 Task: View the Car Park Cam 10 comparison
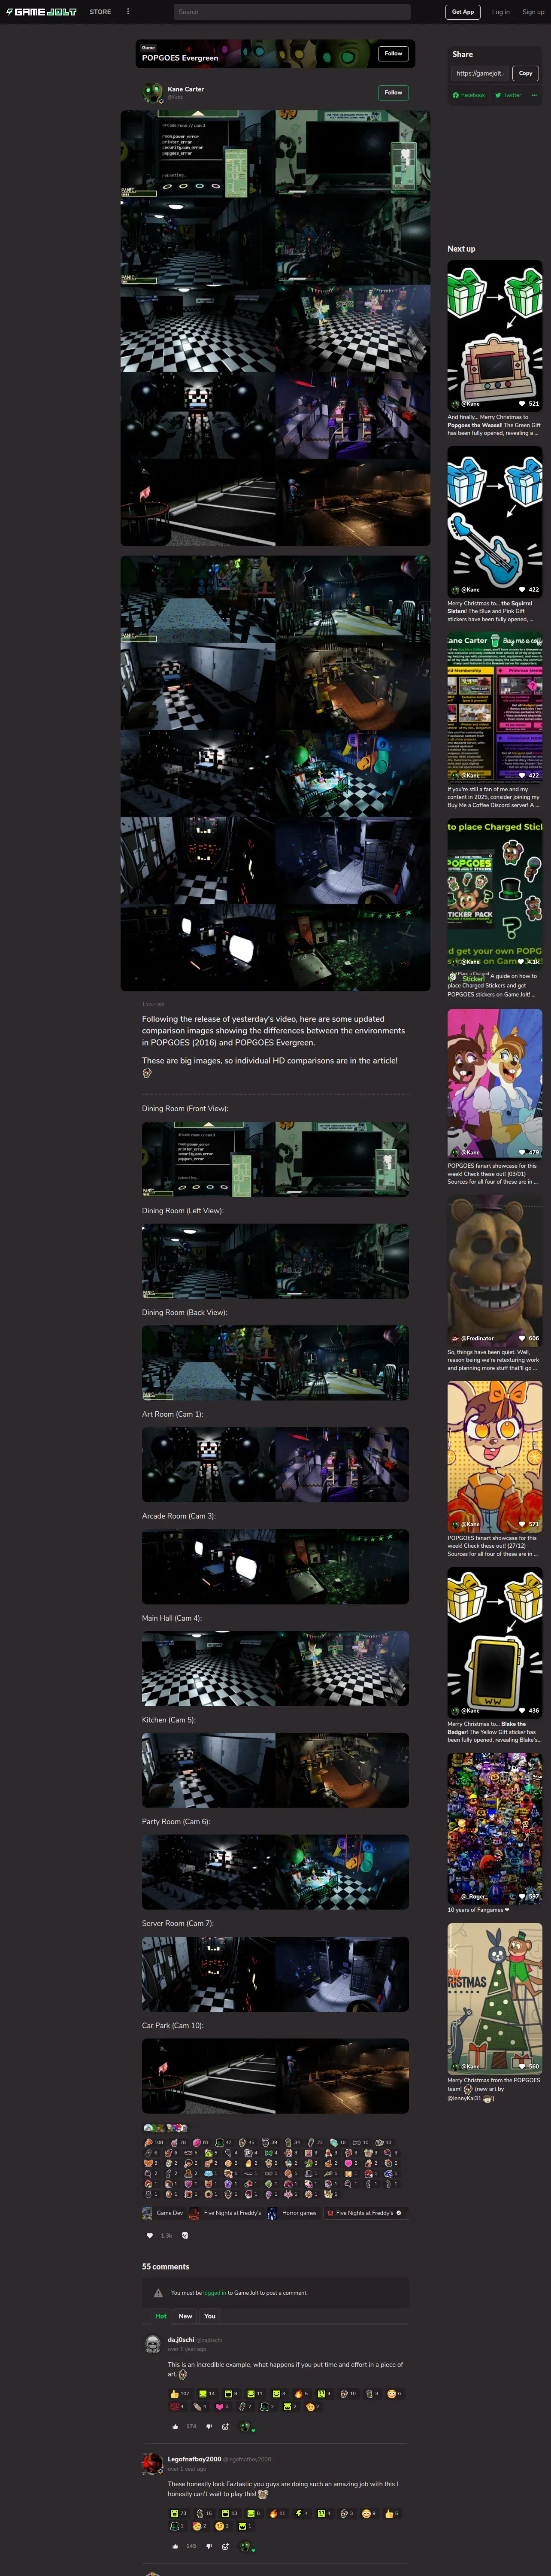(275, 2075)
